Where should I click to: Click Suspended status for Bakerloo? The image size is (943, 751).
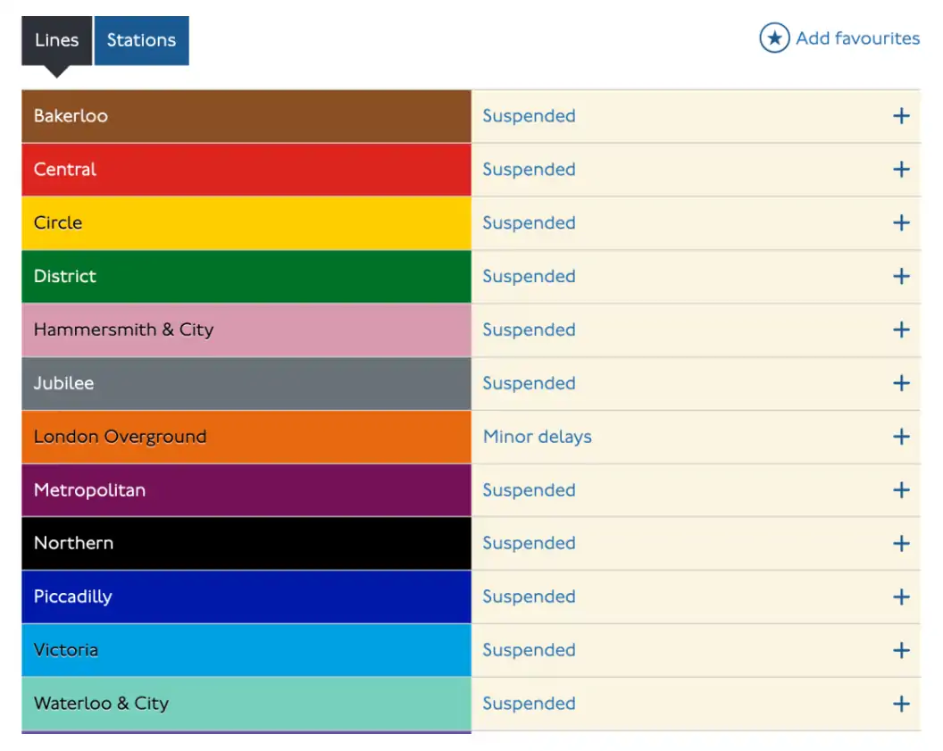point(529,116)
